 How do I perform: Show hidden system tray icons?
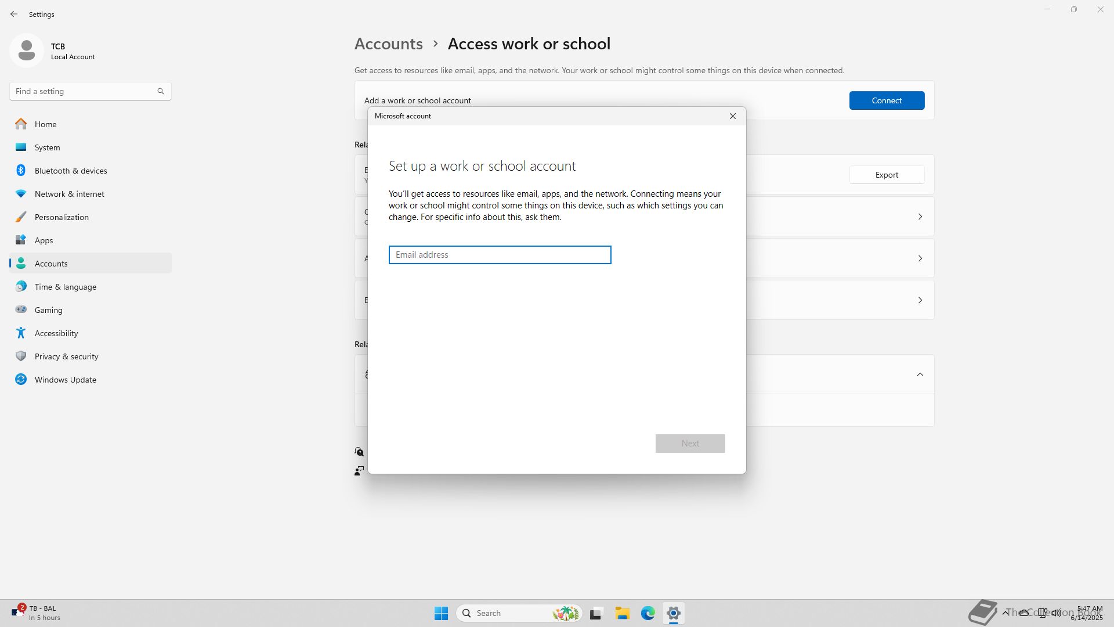pos(1005,612)
